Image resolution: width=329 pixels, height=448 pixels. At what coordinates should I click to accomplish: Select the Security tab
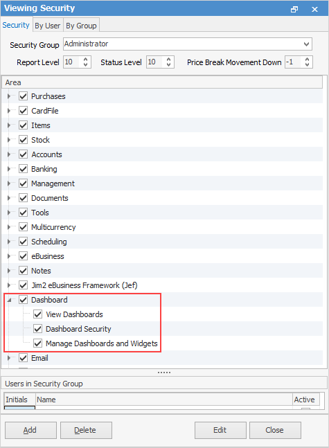16,25
